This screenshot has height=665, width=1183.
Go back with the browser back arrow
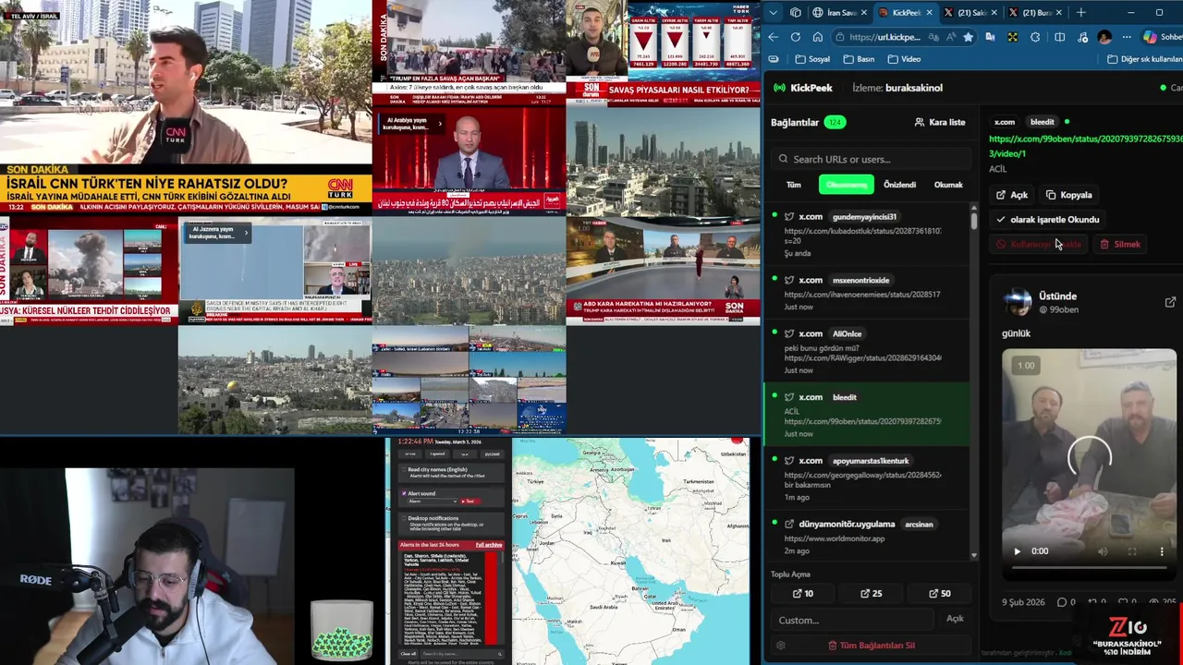click(x=774, y=37)
